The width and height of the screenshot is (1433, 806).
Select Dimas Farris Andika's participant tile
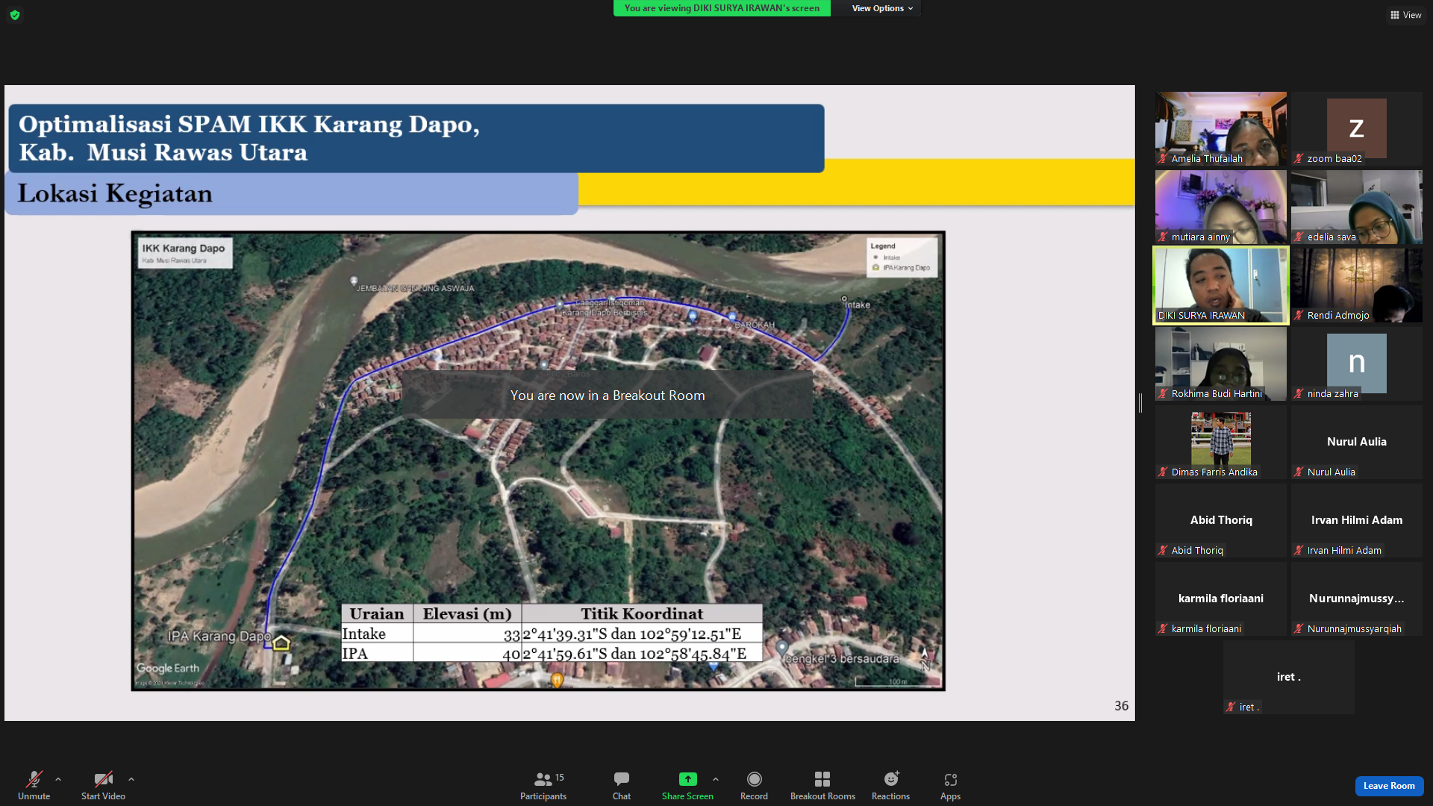(1221, 442)
